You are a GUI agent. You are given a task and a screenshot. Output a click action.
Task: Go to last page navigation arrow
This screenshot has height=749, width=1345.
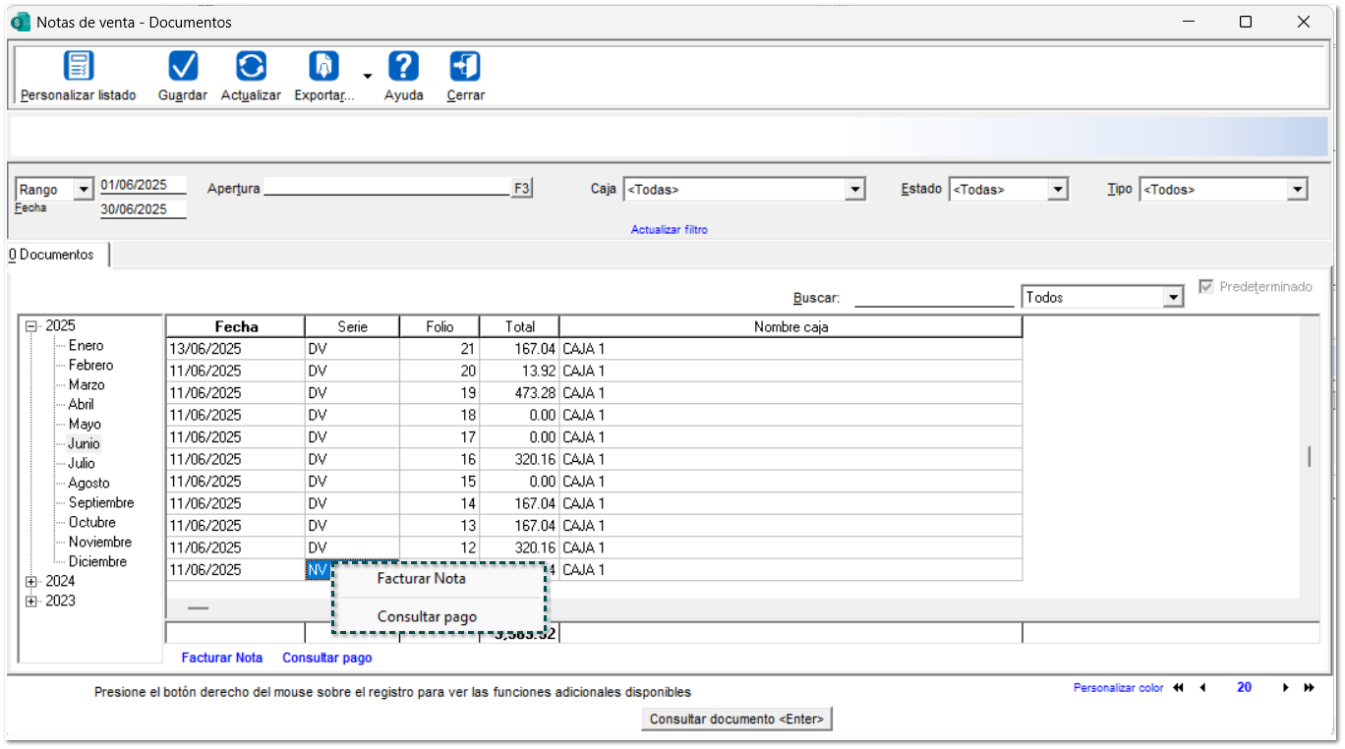point(1309,688)
